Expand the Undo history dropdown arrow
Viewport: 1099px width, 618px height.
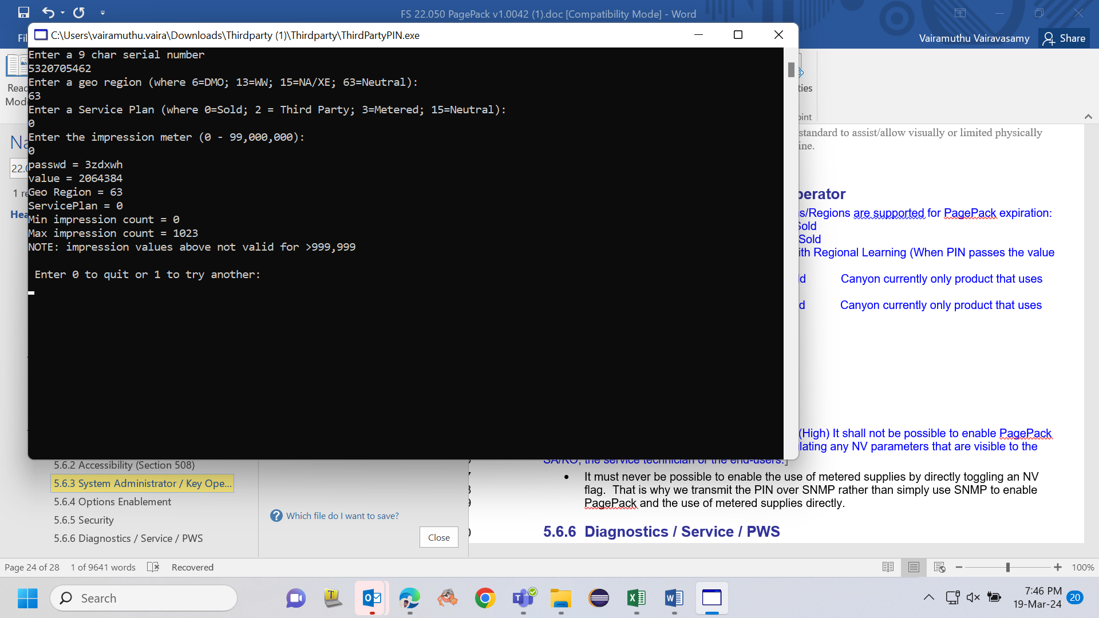pos(62,13)
